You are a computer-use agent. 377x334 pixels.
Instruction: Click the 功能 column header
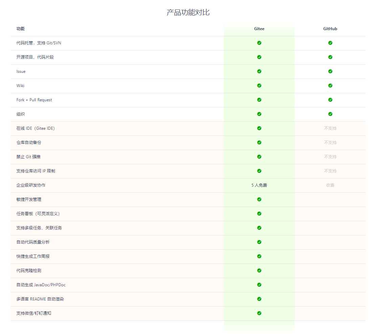(20, 29)
